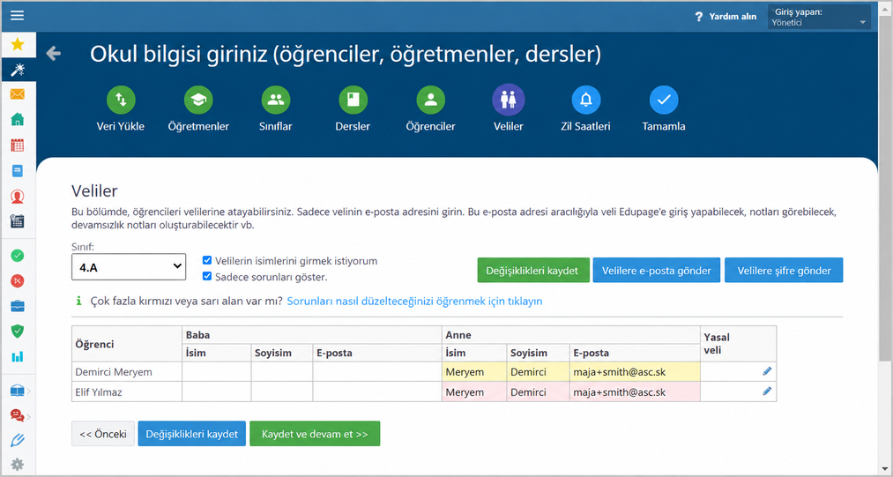This screenshot has height=477, width=893.
Task: Switch to the Zil Saatleri step
Action: [585, 109]
